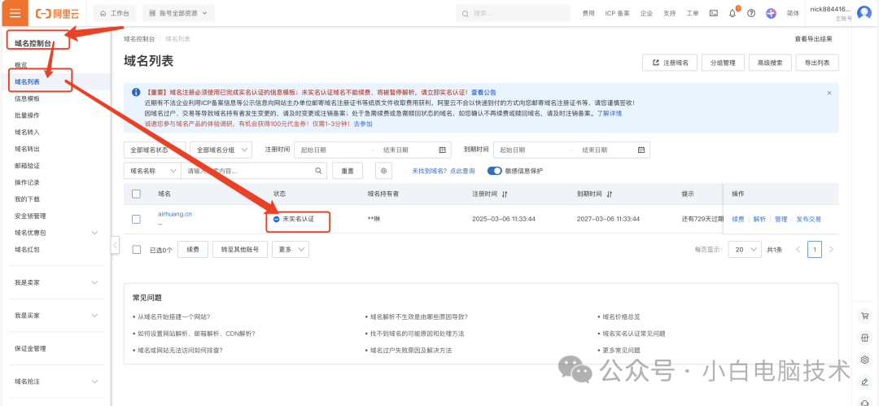Image resolution: width=879 pixels, height=406 pixels.
Task: Click the 注册域名 button
Action: 669,63
